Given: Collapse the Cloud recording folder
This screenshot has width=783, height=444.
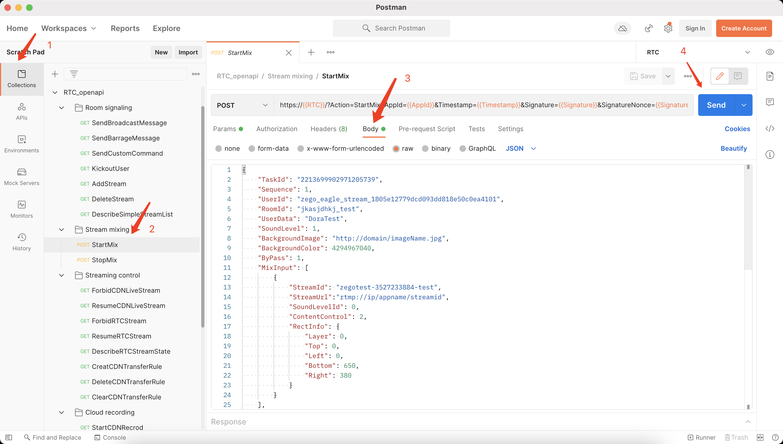Looking at the screenshot, I should [x=61, y=413].
